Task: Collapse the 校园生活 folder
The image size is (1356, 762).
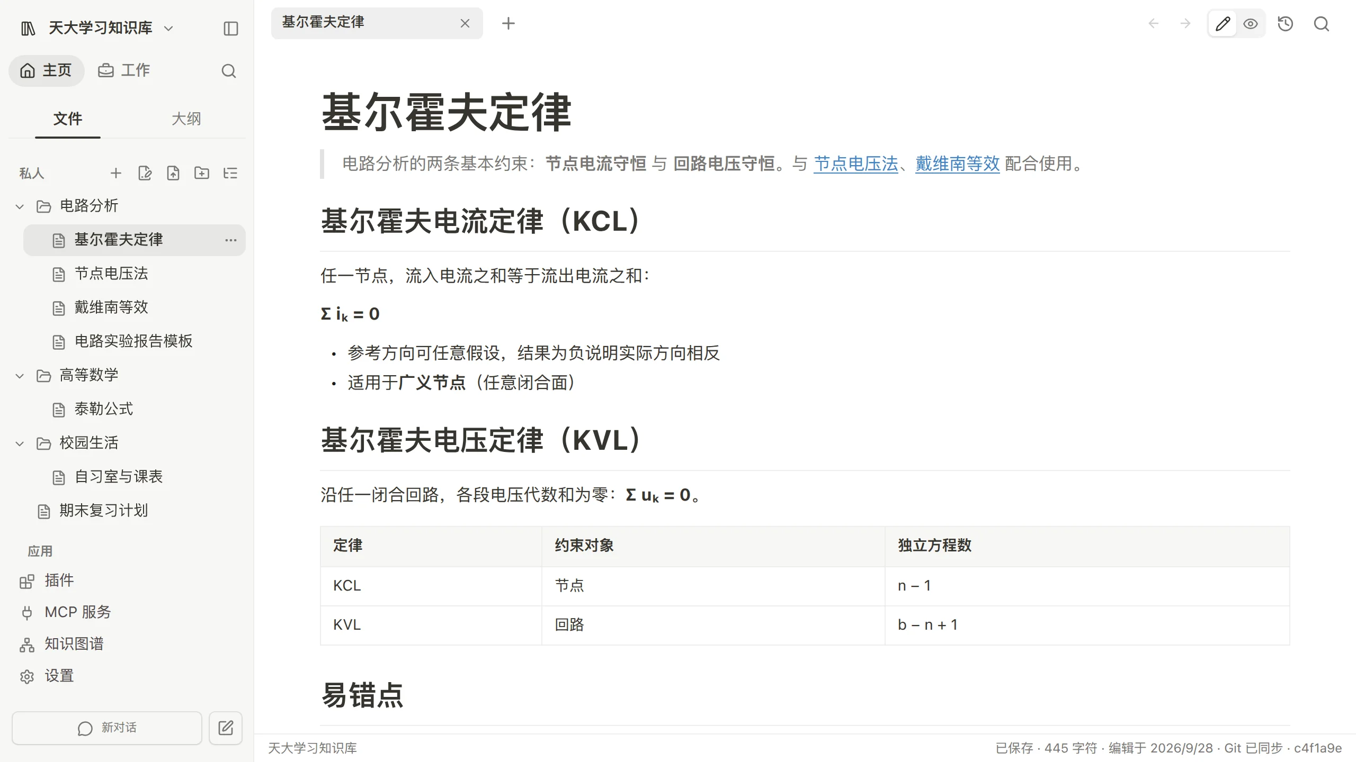Action: [20, 443]
